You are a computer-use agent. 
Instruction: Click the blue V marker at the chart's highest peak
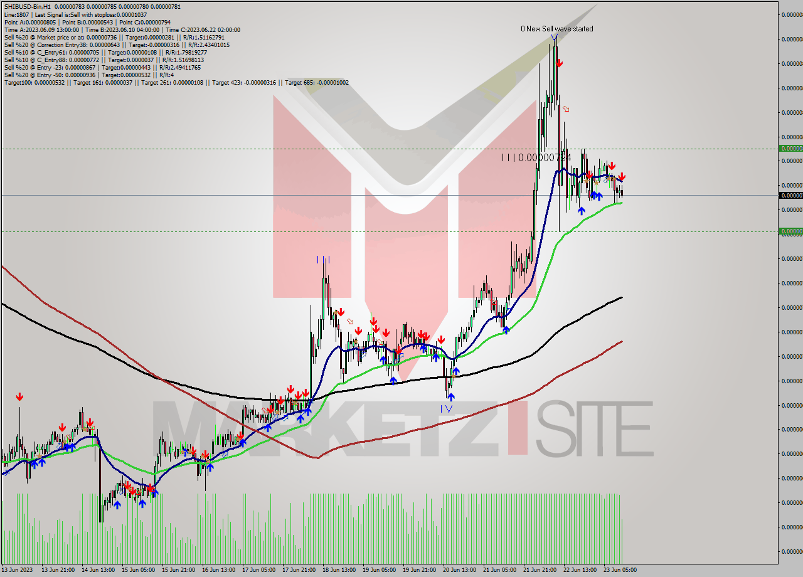click(554, 38)
